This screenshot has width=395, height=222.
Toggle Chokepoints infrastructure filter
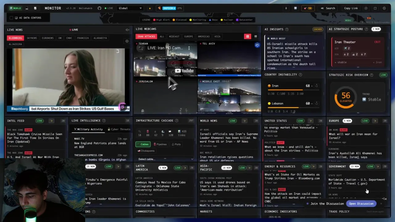click(x=146, y=151)
